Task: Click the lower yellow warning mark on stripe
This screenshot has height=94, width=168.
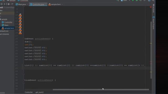Action: [x=151, y=72]
